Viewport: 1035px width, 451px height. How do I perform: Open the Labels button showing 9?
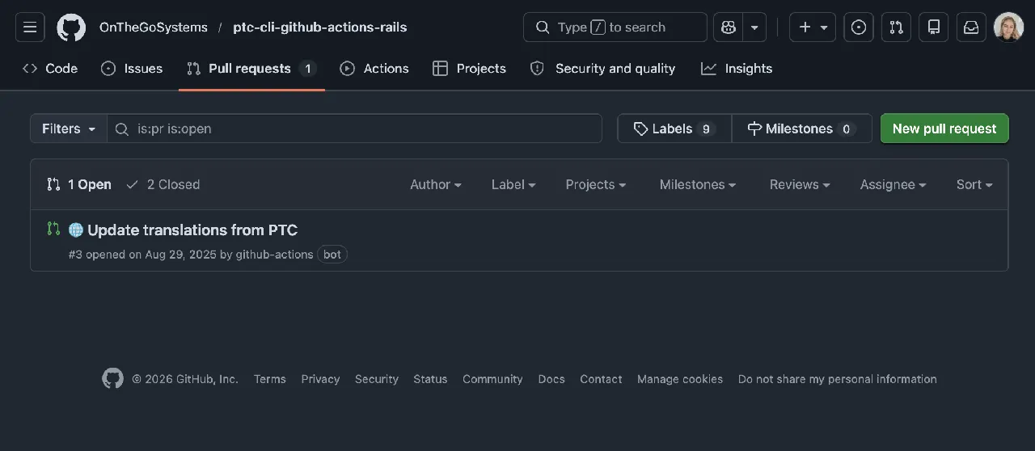(x=674, y=129)
